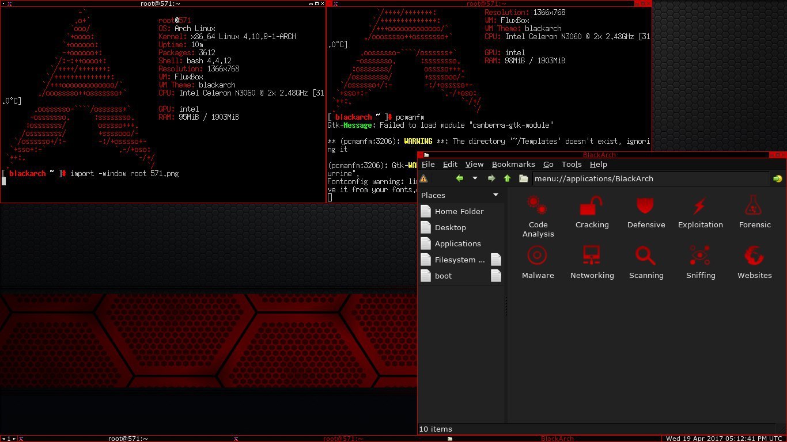Open the Scanning magnifier icon

pyautogui.click(x=646, y=256)
